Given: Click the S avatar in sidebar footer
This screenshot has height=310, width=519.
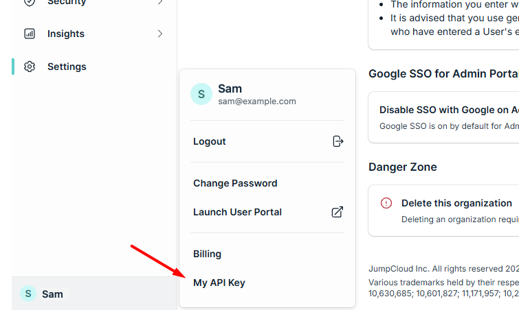Looking at the screenshot, I should 28,294.
